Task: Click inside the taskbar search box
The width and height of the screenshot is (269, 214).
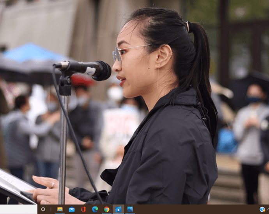Action: (18, 209)
